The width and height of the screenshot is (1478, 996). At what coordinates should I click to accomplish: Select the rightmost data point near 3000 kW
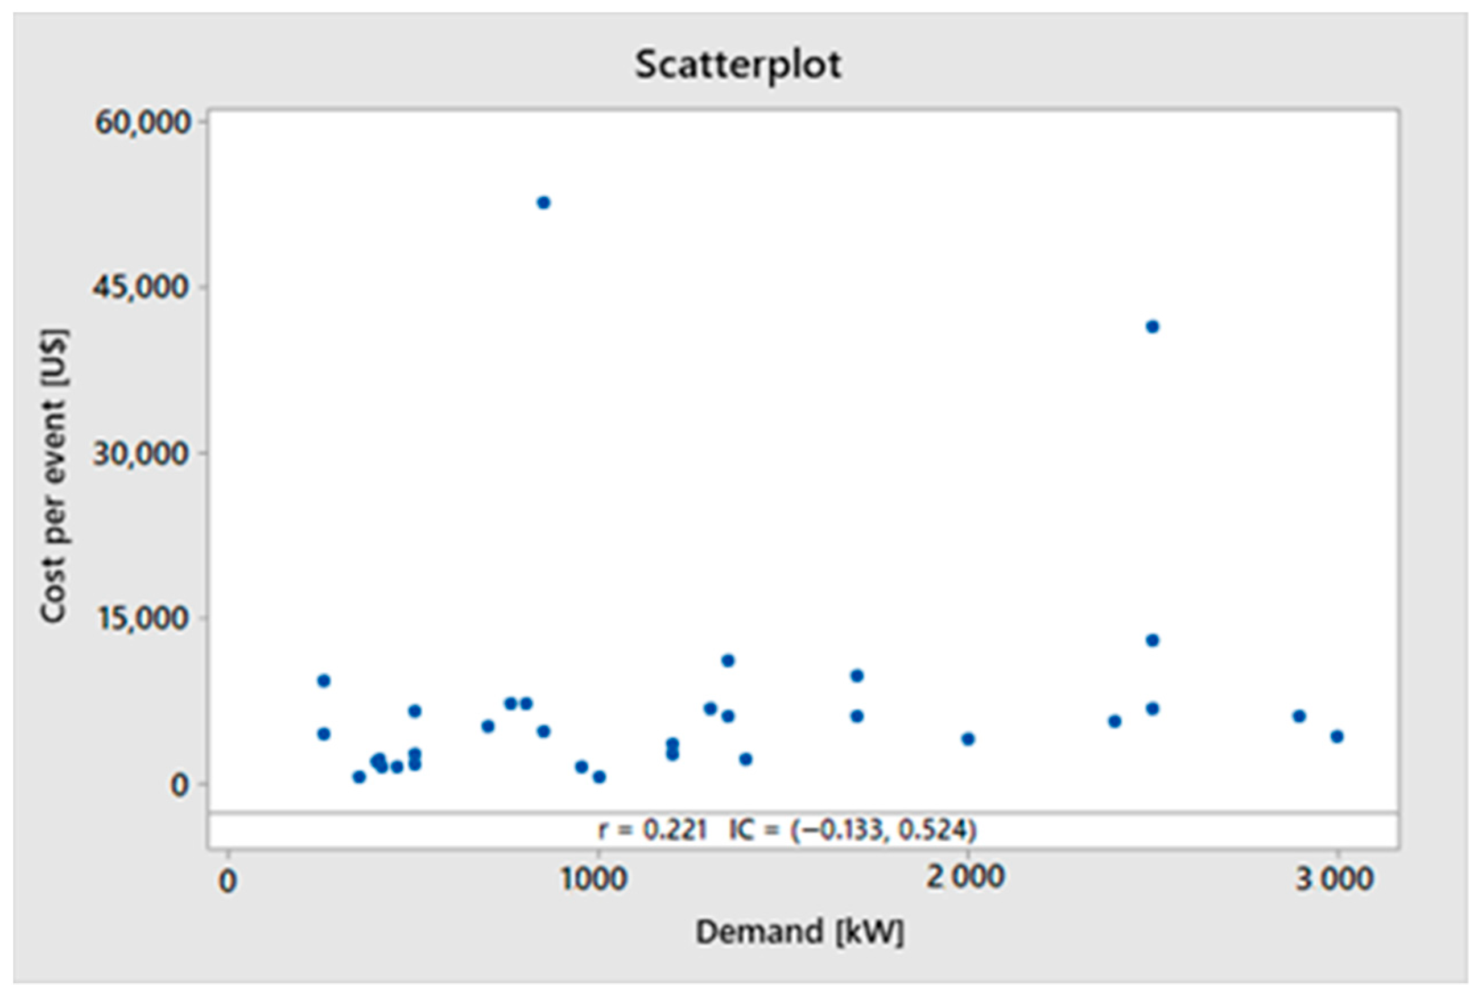1336,736
